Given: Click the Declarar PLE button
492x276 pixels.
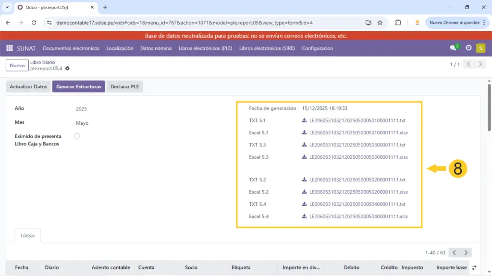Looking at the screenshot, I should [x=124, y=87].
